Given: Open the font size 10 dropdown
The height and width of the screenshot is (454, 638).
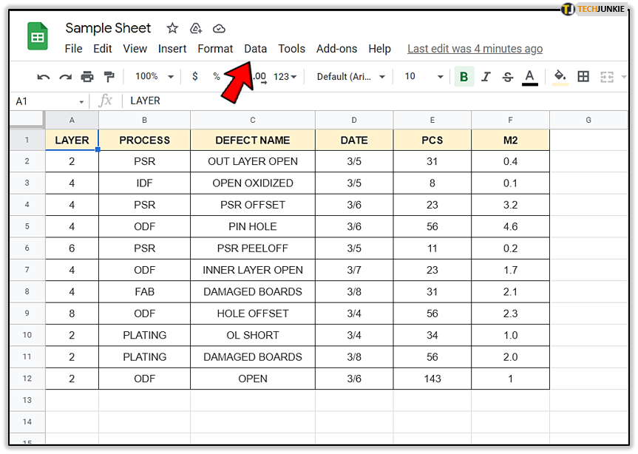Looking at the screenshot, I should tap(424, 76).
